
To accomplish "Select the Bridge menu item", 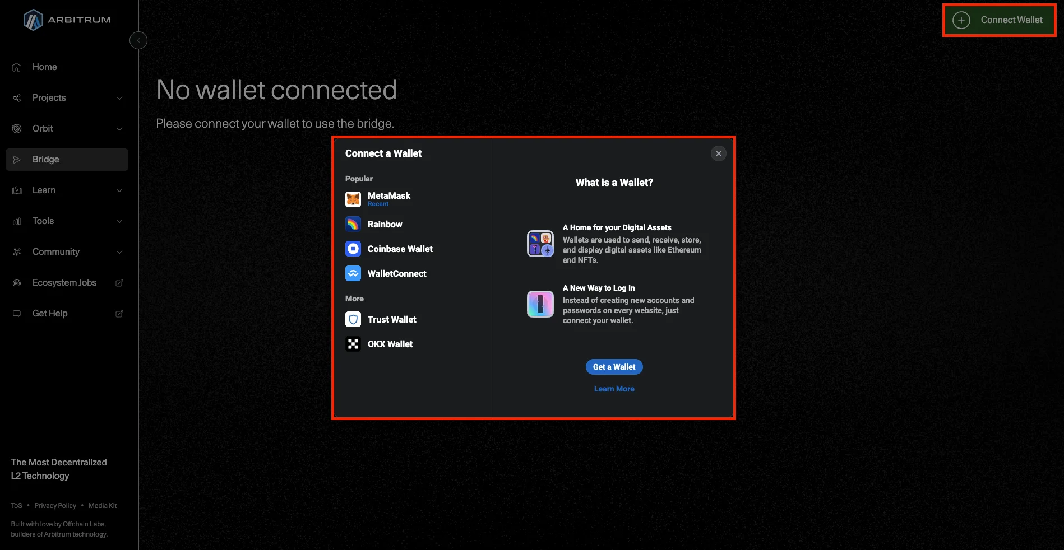I will [67, 160].
